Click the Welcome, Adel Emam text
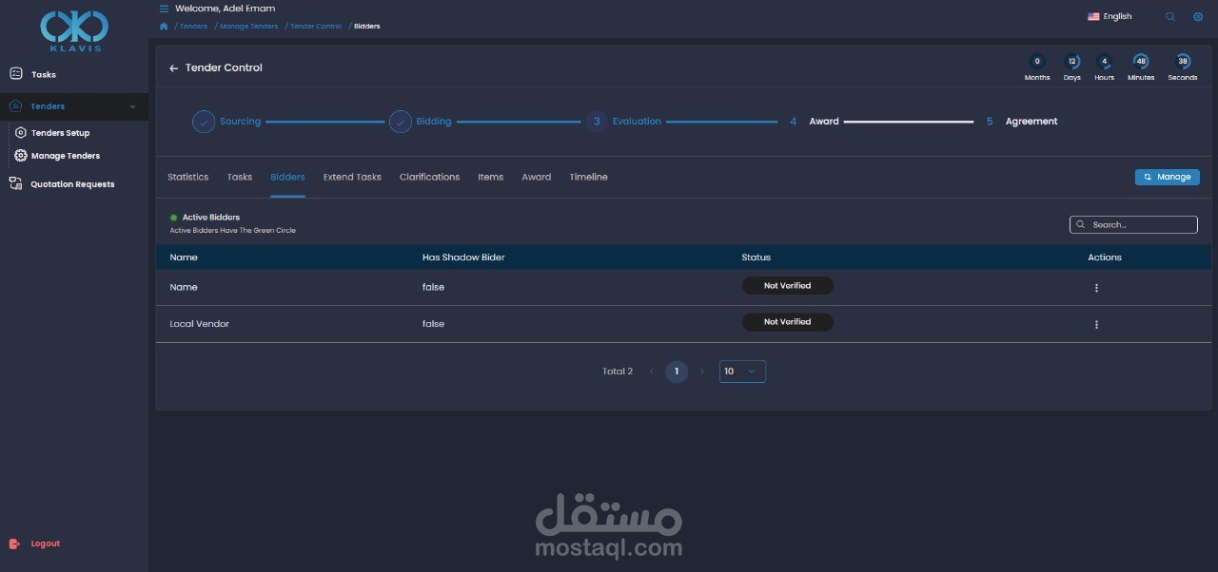 226,9
